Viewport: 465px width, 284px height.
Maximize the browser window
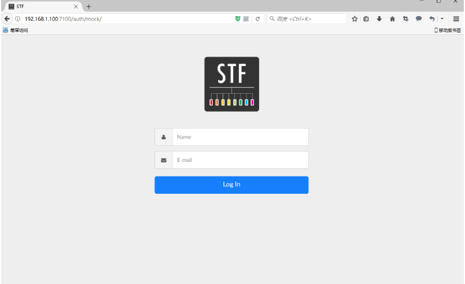(438, 2)
